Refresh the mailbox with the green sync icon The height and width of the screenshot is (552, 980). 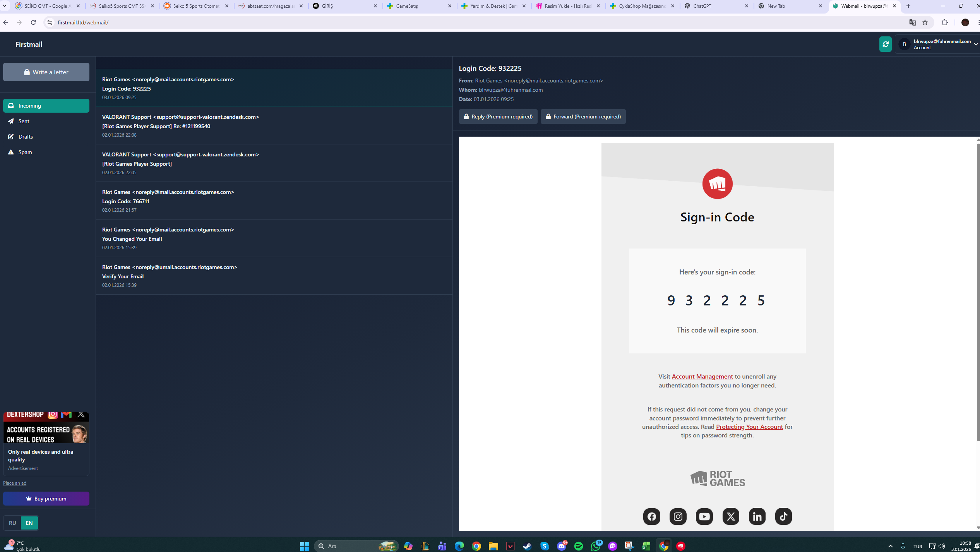coord(885,44)
